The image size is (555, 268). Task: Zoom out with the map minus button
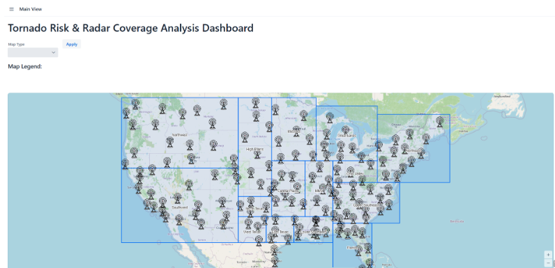tap(548, 262)
